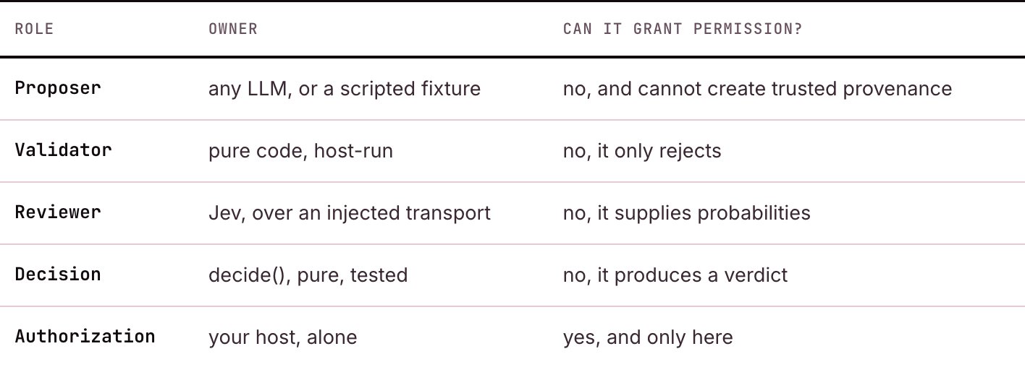Viewport: 1025px width, 367px height.
Task: Click 'yes, and only here' cell
Action: (x=648, y=337)
